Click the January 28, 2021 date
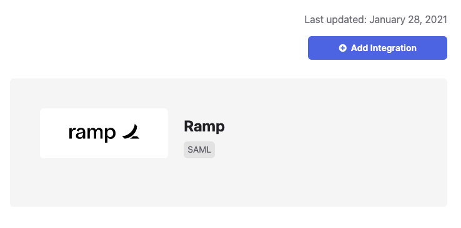Screen dimensions: 461x228 tap(409, 20)
